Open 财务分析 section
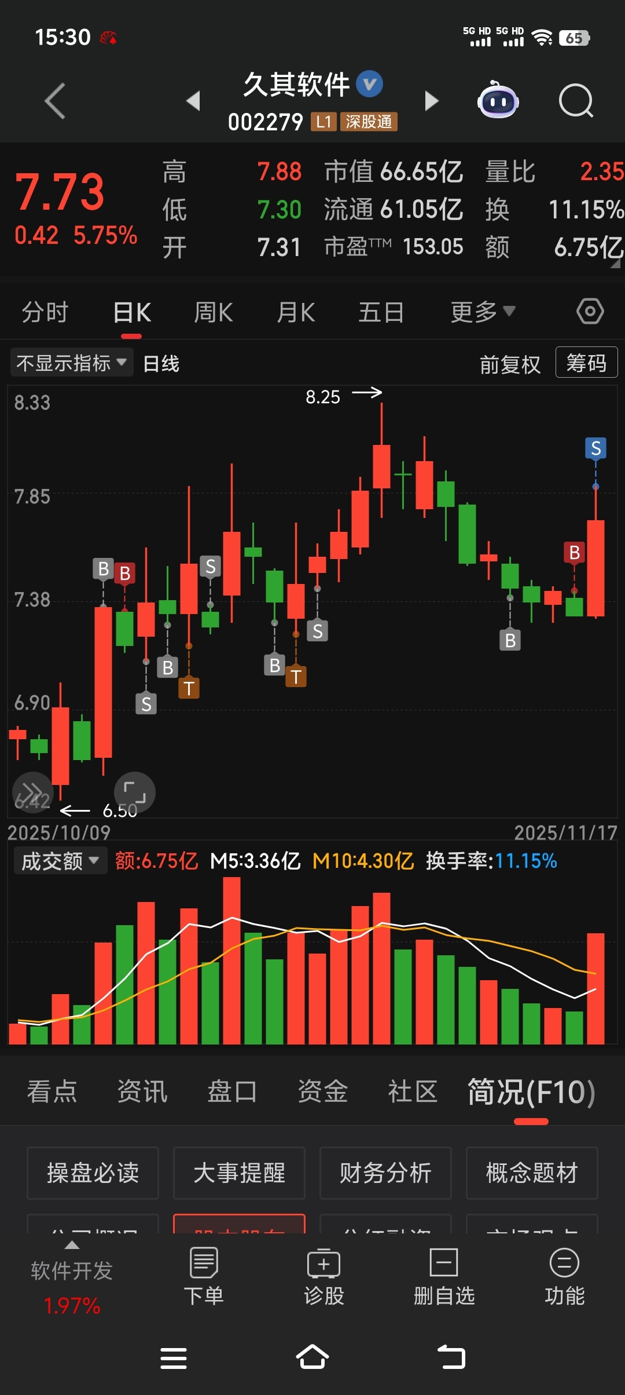The height and width of the screenshot is (1395, 625). (x=385, y=1173)
